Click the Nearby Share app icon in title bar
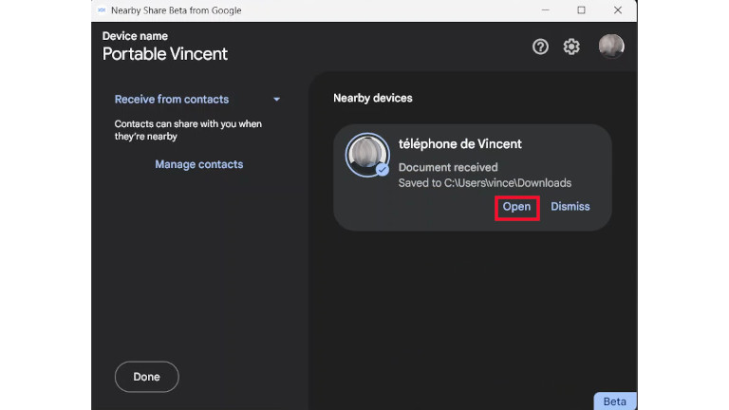Viewport: 729px width, 410px height. [x=102, y=10]
